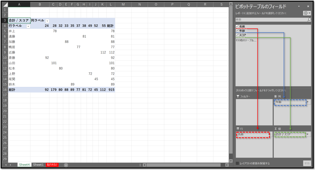Viewport: 315px width, 170px height.
Task: Select the 上野 row label cell
Action: pyautogui.click(x=19, y=74)
